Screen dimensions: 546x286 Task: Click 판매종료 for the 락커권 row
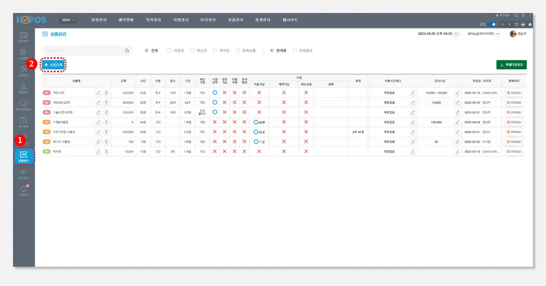pyautogui.click(x=514, y=151)
